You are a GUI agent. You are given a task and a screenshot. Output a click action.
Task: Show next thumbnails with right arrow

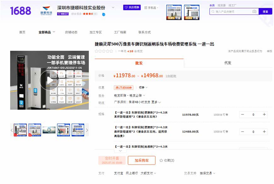pyautogui.click(x=87, y=130)
